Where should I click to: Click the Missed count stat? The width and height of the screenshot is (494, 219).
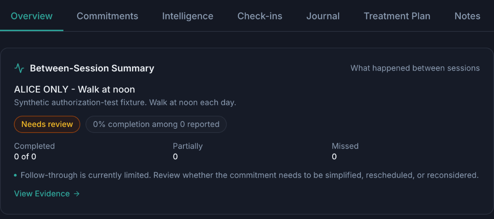[x=345, y=151]
